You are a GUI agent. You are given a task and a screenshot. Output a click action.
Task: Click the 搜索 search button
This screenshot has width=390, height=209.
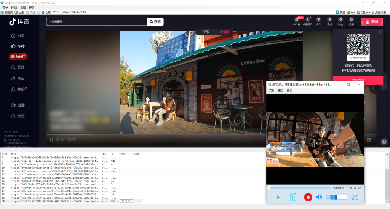click(x=155, y=22)
